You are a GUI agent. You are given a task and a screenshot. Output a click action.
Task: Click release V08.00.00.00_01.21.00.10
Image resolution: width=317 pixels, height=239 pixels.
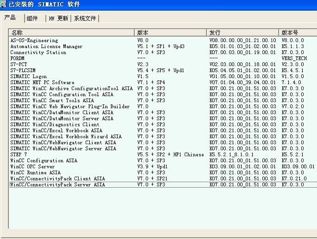click(x=243, y=40)
